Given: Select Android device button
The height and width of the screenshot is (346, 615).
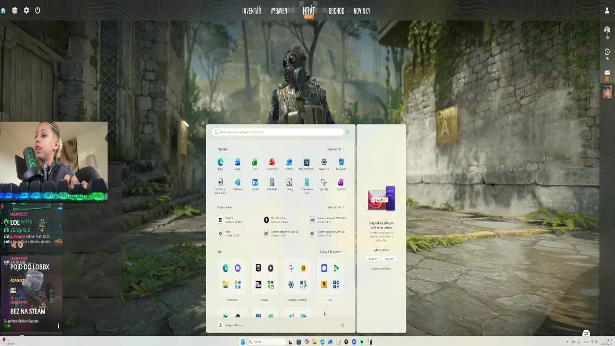Looking at the screenshot, I should pyautogui.click(x=373, y=259).
